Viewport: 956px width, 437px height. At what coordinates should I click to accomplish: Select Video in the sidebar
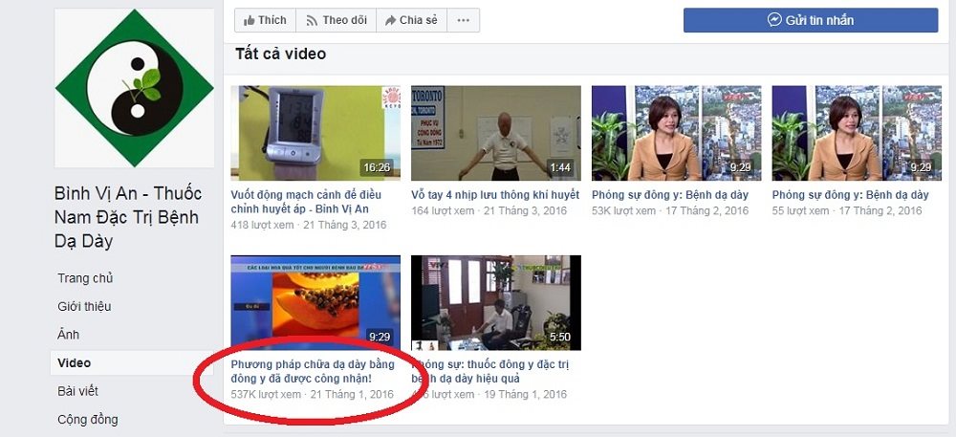tap(74, 363)
